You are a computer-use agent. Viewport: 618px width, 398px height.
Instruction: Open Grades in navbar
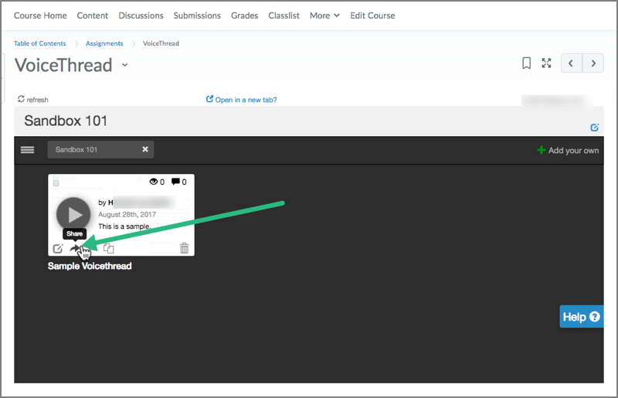pyautogui.click(x=244, y=15)
